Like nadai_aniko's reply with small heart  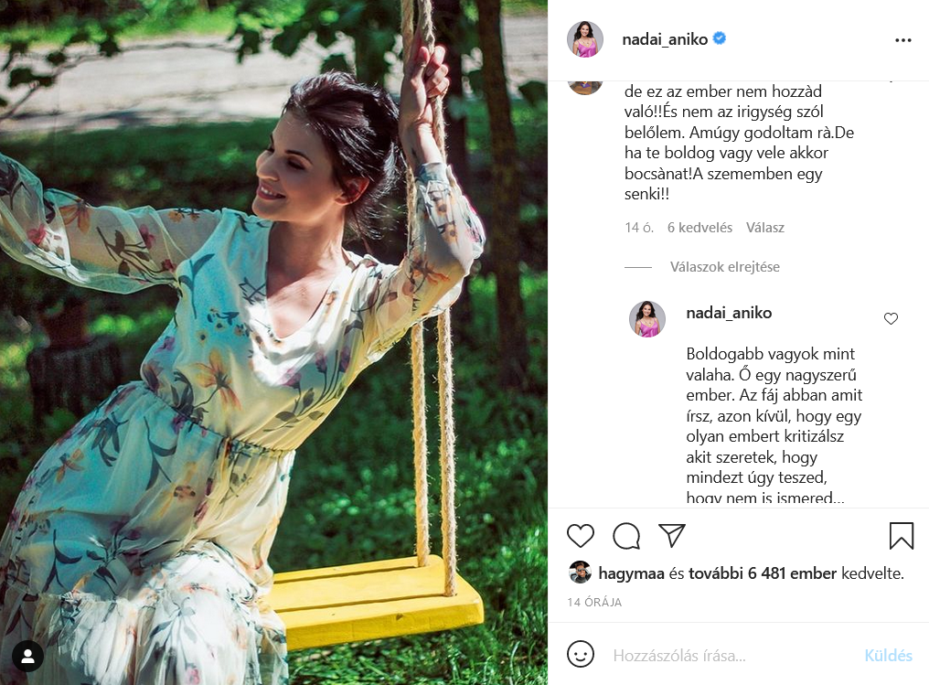pos(892,319)
